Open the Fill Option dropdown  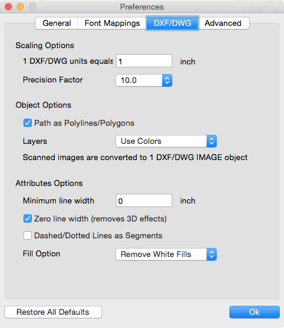[x=166, y=255]
